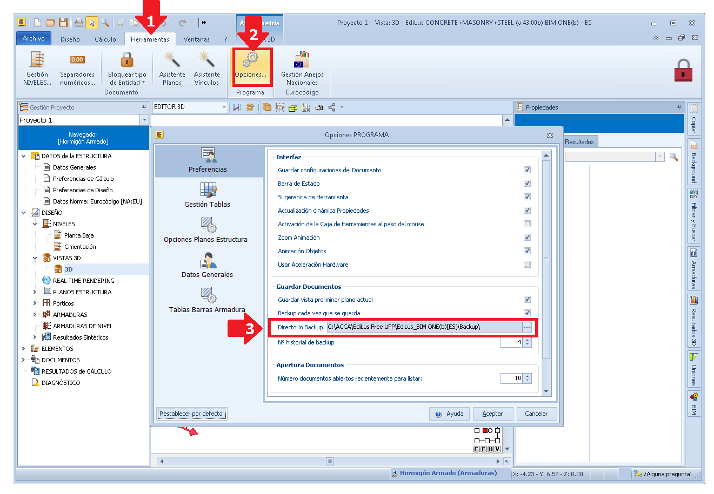
Task: Open Datos Generales section in options dialog
Action: (x=207, y=265)
